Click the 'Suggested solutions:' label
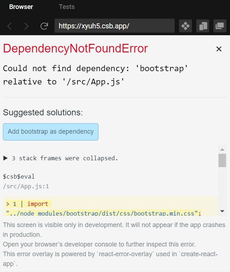The image size is (230, 272). pos(43,112)
